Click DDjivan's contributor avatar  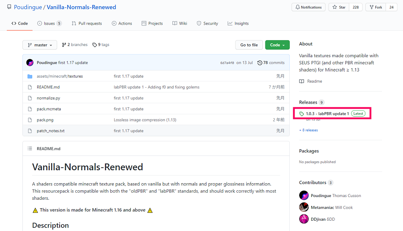[x=304, y=219]
